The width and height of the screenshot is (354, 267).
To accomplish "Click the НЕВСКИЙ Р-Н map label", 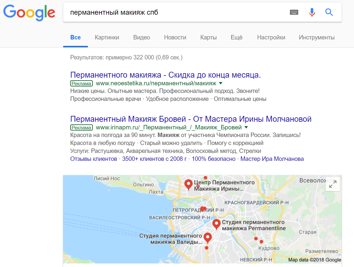I will tap(256, 260).
